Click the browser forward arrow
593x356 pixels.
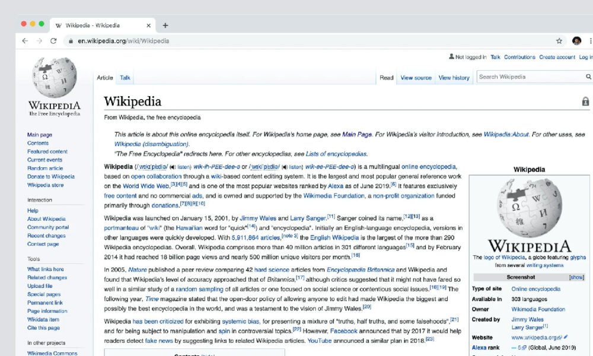coord(39,41)
